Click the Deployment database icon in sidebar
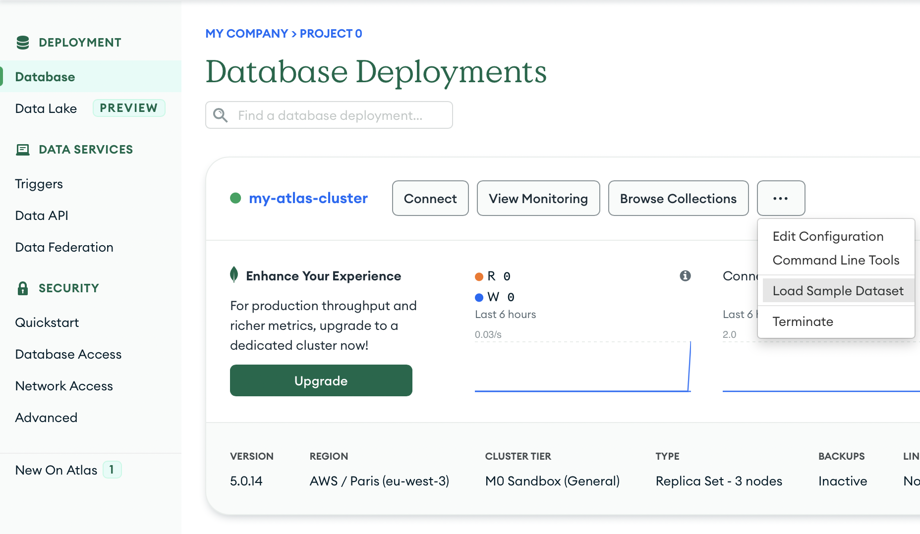This screenshot has width=920, height=534. point(22,42)
